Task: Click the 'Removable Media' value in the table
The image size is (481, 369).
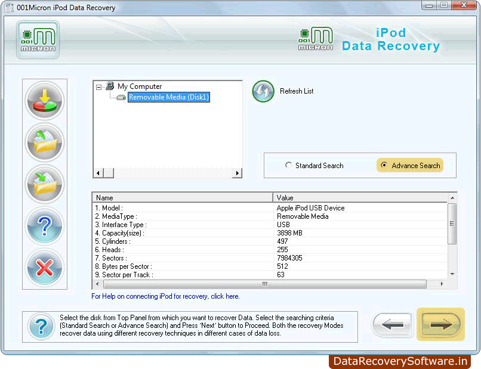Action: point(303,216)
